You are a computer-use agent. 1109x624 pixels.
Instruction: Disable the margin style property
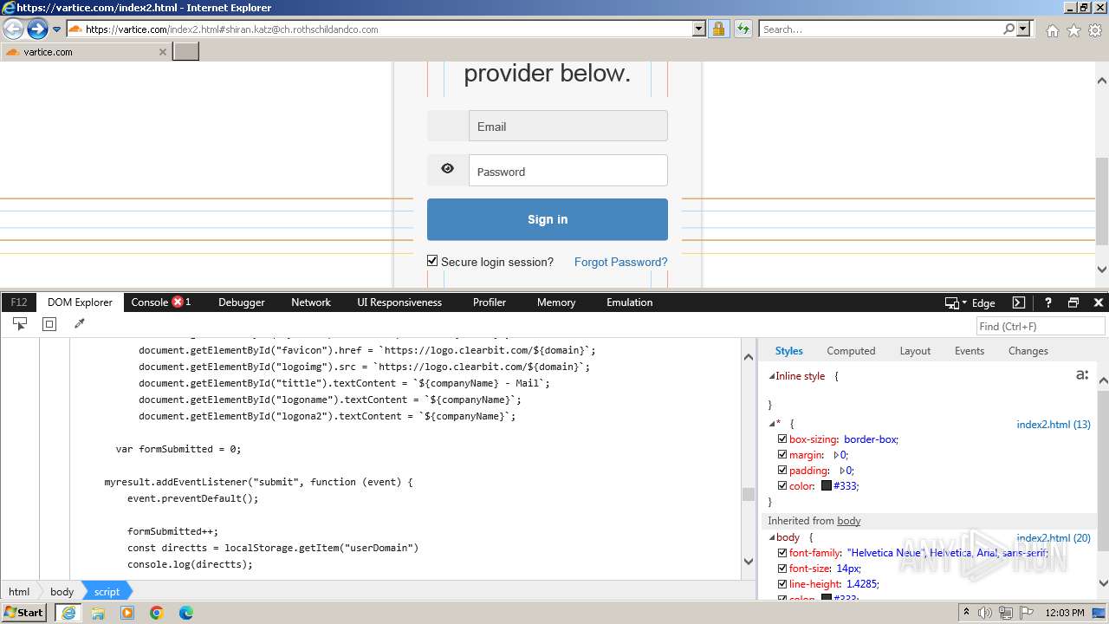pos(782,455)
